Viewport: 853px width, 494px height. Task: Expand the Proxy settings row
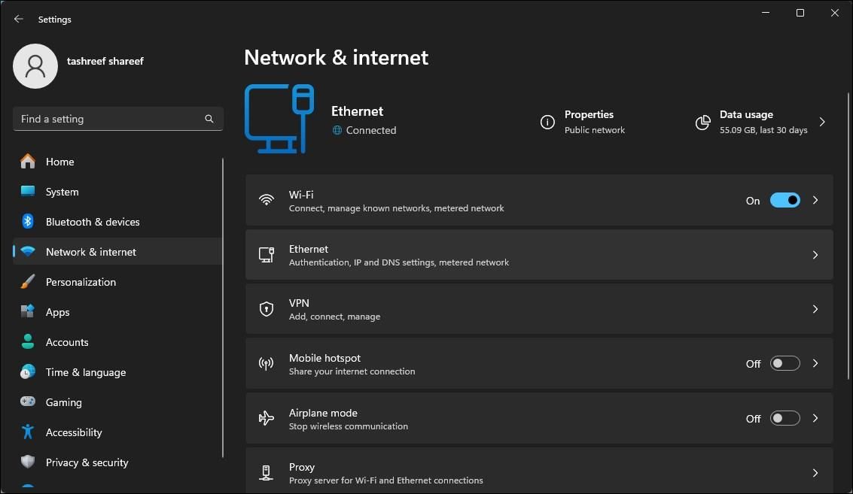(x=815, y=473)
